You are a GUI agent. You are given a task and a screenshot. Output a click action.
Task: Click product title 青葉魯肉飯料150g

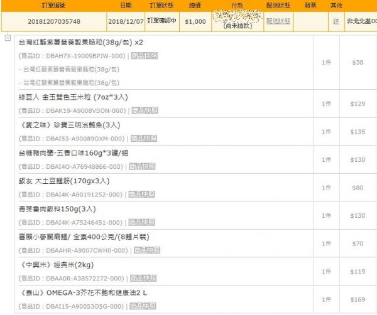(57, 209)
